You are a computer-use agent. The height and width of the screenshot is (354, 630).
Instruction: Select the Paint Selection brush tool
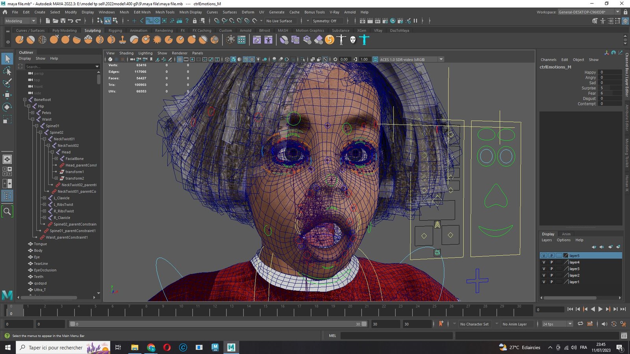7,83
